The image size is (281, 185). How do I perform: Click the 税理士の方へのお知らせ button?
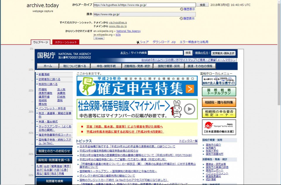(x=54, y=151)
